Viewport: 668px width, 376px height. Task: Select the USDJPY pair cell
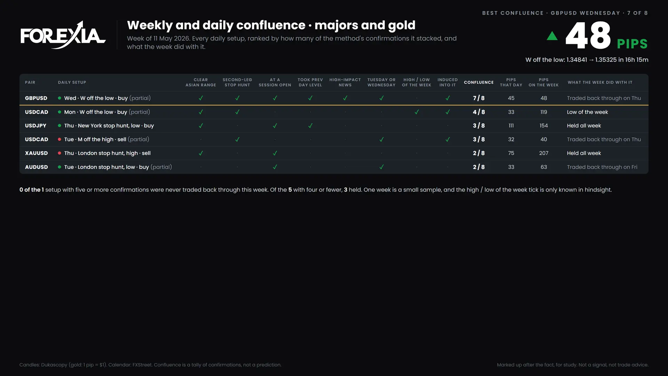35,126
